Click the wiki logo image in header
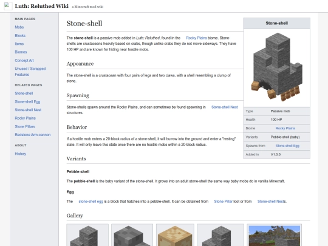The height and width of the screenshot is (246, 328). tap(8, 6)
